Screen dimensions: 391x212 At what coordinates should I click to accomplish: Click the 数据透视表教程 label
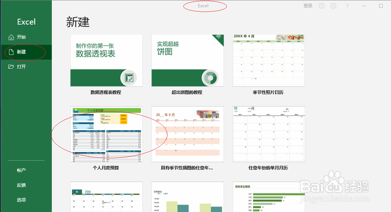point(106,92)
